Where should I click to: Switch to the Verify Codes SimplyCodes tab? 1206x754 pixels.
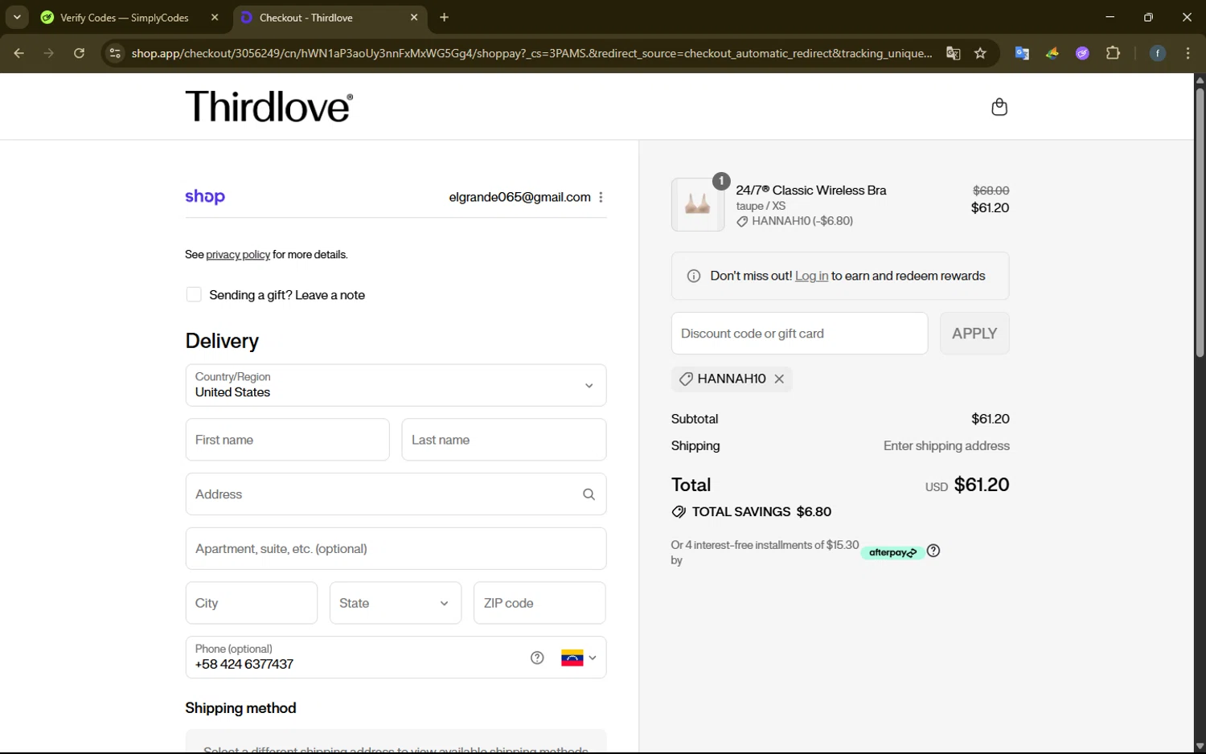(x=125, y=18)
